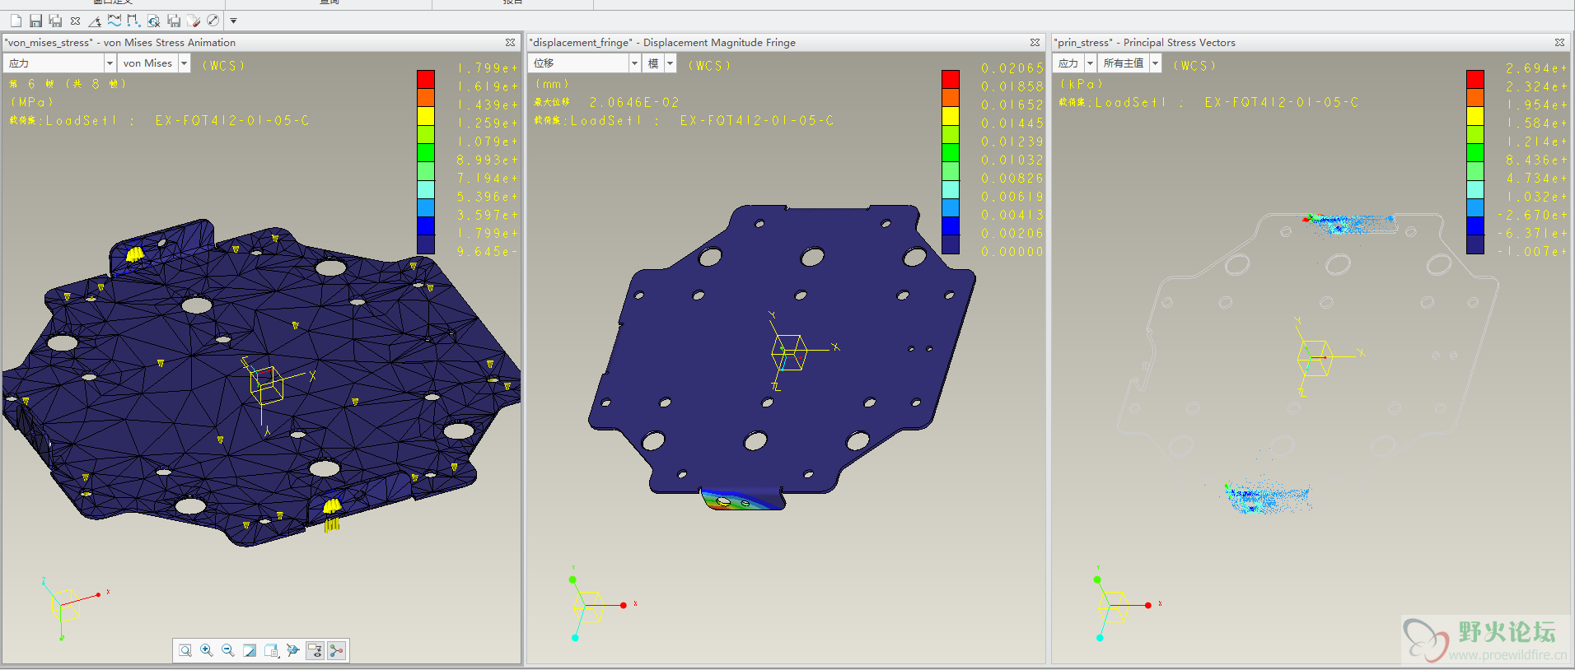Click the spin center axes icon
This screenshot has width=1575, height=670.
click(292, 650)
